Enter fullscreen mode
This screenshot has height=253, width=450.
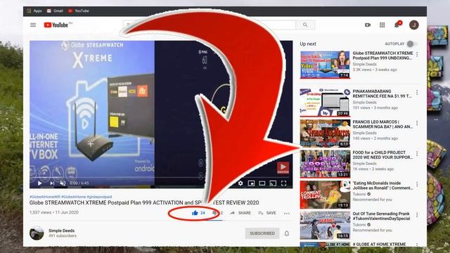[x=283, y=183]
